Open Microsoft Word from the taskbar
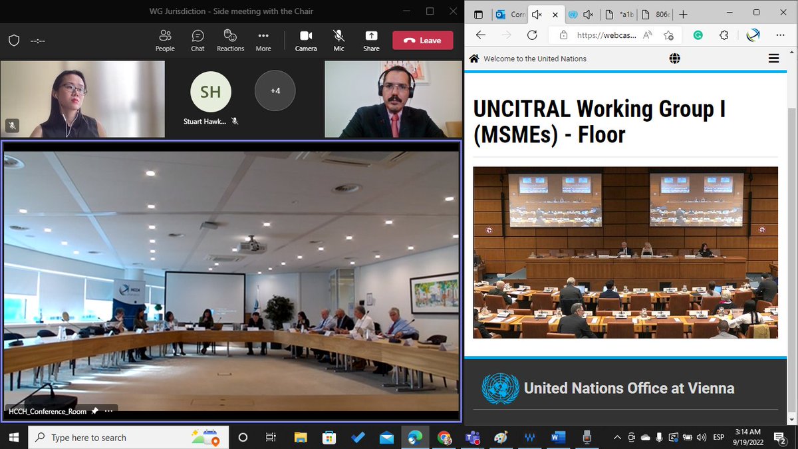 point(558,437)
